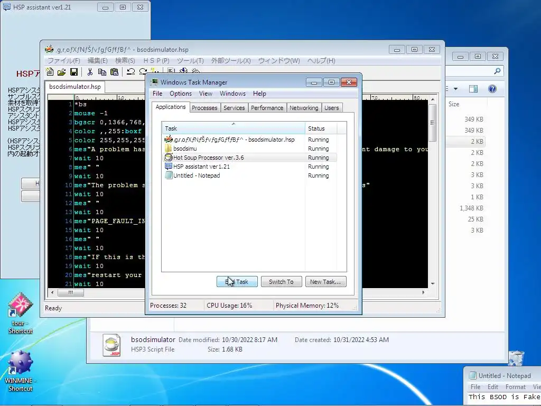Image resolution: width=541 pixels, height=406 pixels.
Task: Click the New Task... button
Action: coord(325,282)
